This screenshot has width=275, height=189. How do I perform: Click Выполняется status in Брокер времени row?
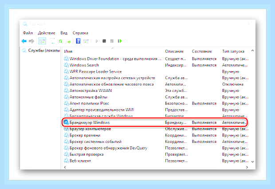click(x=204, y=135)
